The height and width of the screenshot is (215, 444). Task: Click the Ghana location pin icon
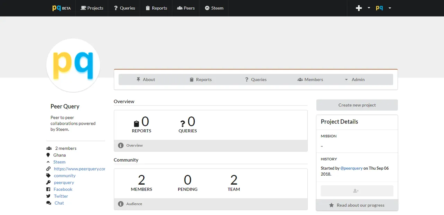48,155
